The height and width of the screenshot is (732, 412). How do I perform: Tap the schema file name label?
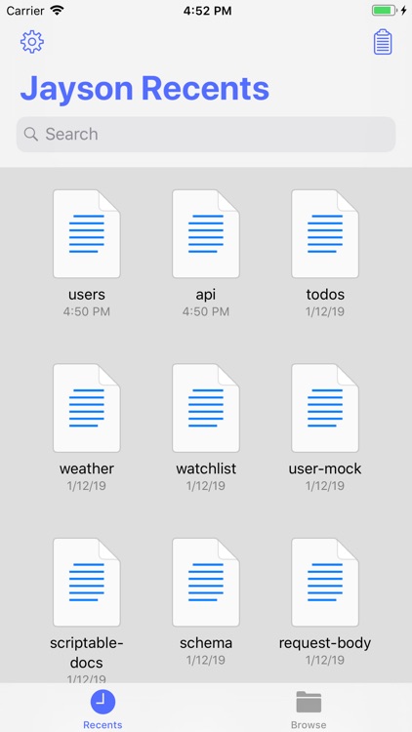206,643
